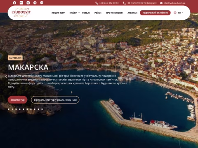
Task: Click the phone icon beside the telegram number
Action: [x=124, y=3]
